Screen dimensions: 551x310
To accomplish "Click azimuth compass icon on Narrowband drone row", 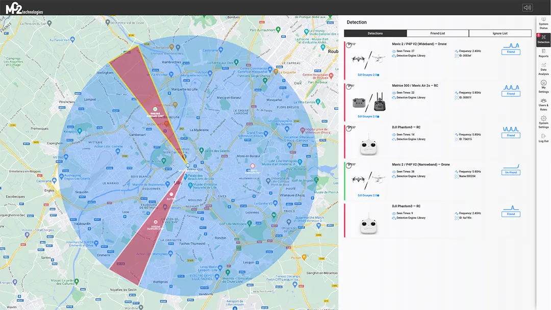I will (348, 165).
